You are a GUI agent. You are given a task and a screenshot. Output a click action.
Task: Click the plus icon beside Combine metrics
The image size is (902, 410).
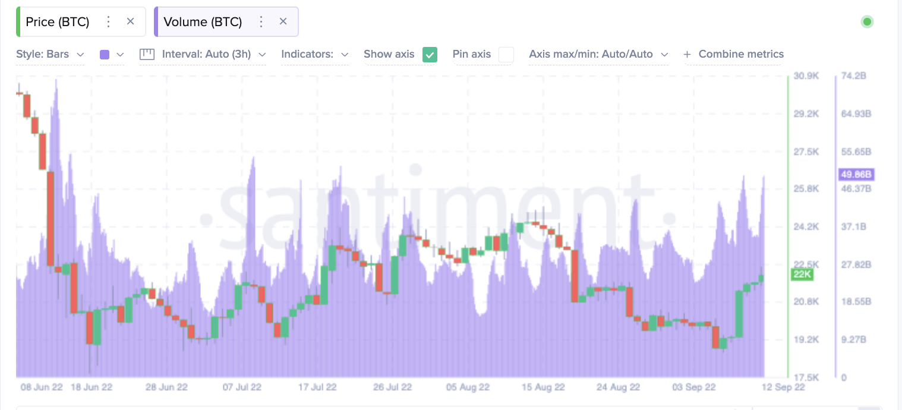[x=687, y=54]
